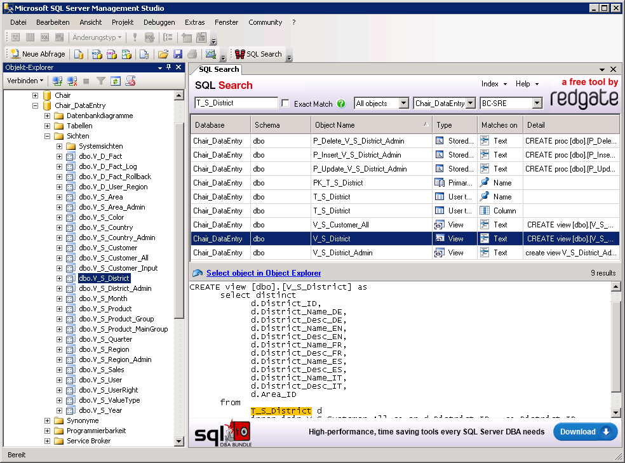This screenshot has height=463, width=625.
Task: Collapse the Sichten folder
Action: point(47,137)
